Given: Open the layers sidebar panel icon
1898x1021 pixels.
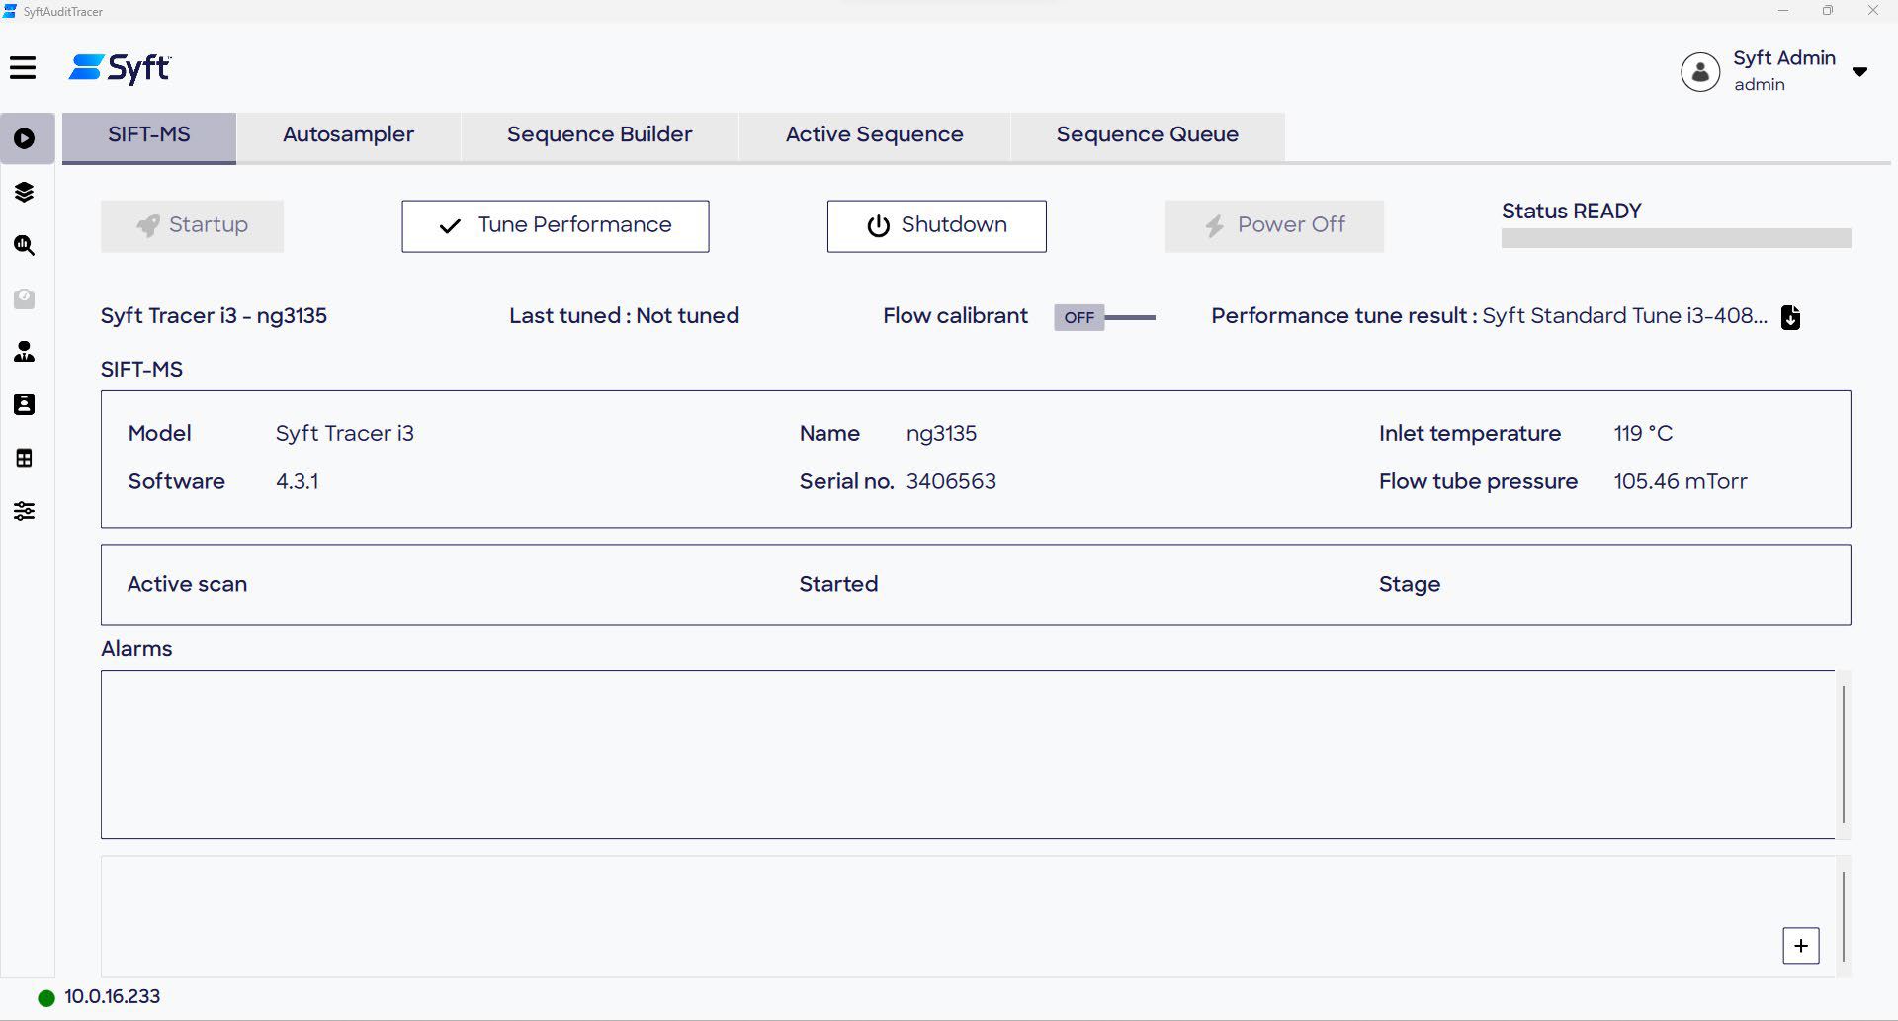Looking at the screenshot, I should click(25, 192).
